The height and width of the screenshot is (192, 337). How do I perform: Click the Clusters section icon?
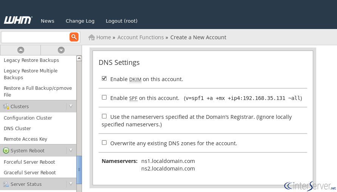(6, 106)
